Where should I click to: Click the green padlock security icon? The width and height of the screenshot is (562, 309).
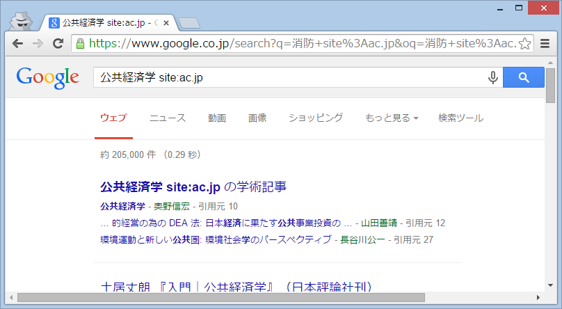pyautogui.click(x=80, y=44)
